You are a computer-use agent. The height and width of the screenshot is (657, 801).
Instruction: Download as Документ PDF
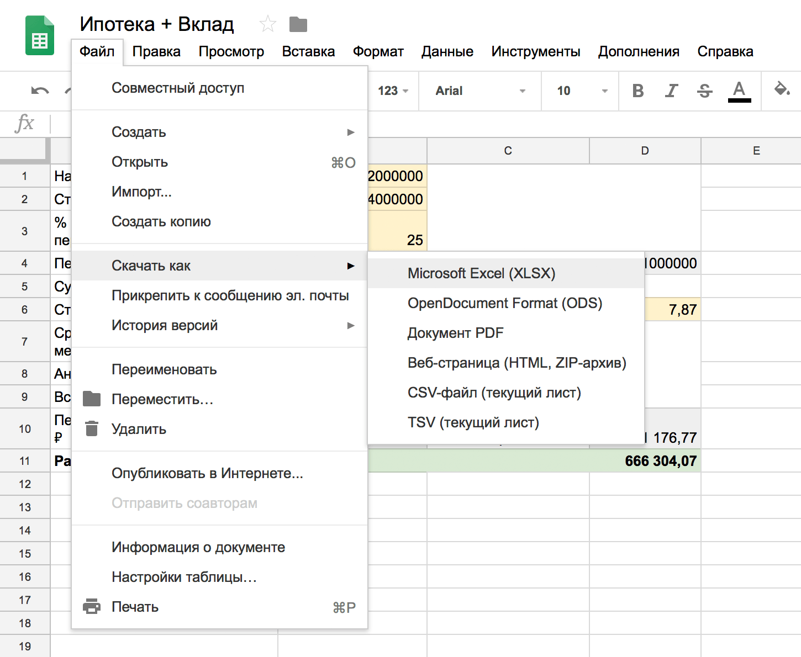(x=506, y=333)
